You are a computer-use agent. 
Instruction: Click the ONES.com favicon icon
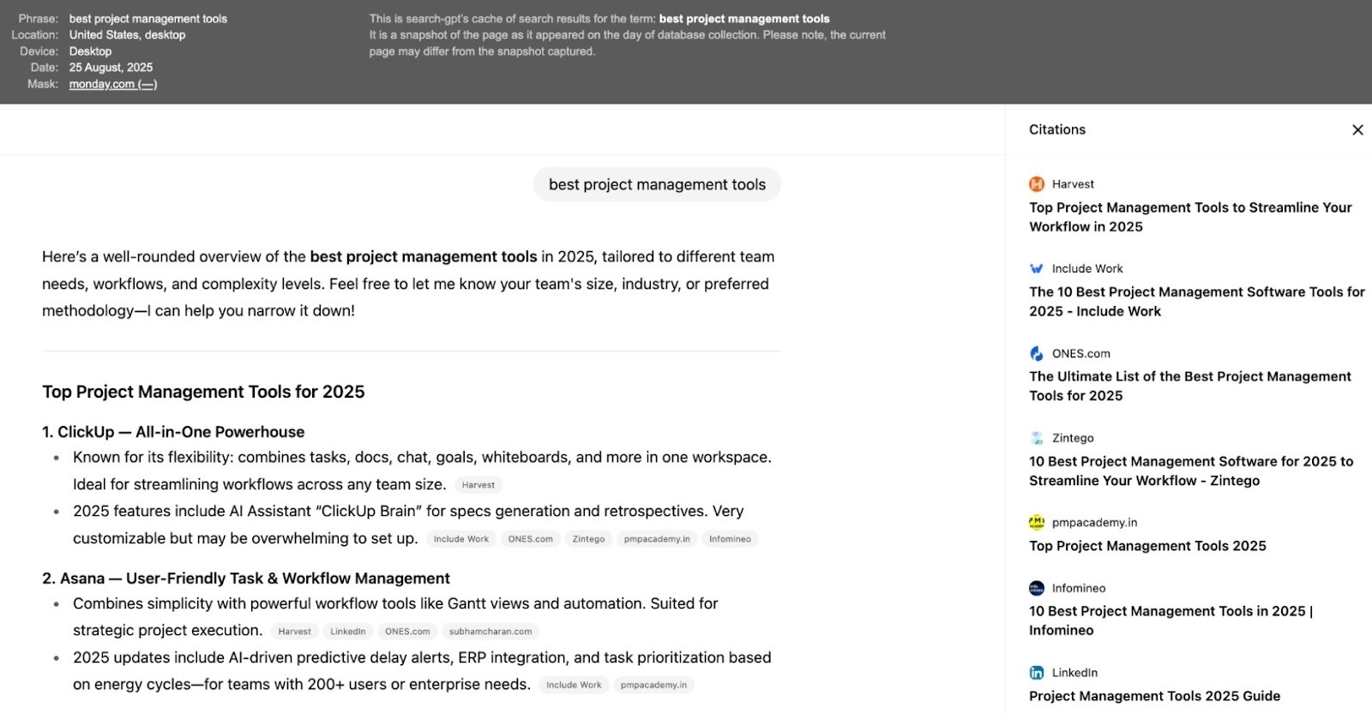point(1037,354)
